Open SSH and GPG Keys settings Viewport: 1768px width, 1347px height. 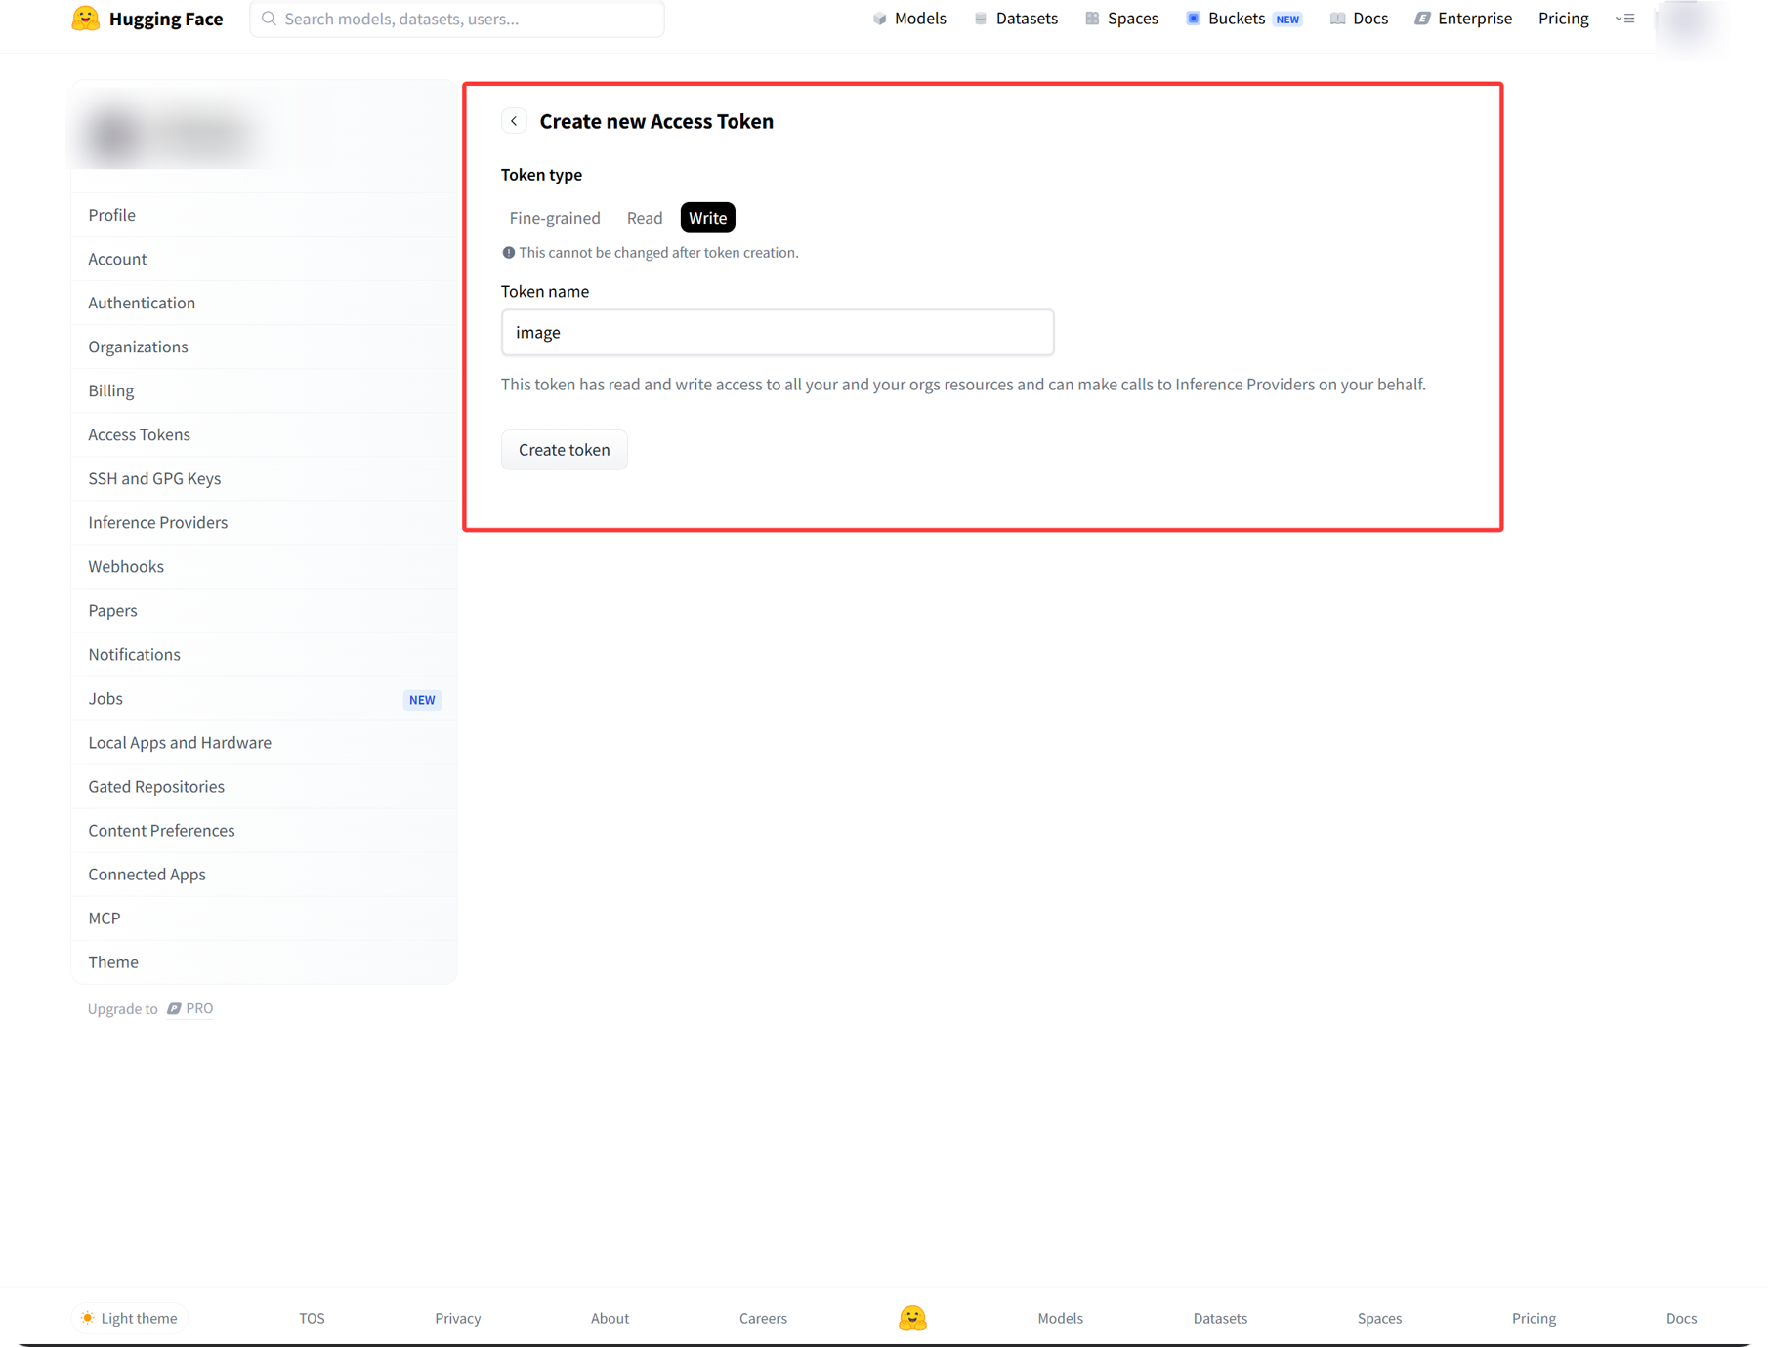[264, 478]
